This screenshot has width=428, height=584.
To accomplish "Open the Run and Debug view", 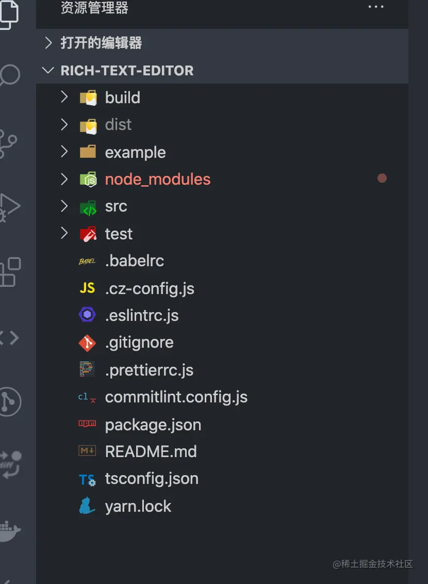I will pyautogui.click(x=9, y=206).
